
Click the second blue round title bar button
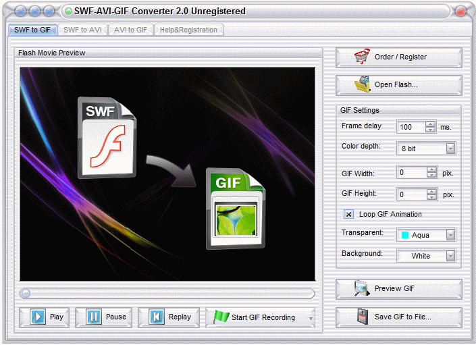coord(35,11)
